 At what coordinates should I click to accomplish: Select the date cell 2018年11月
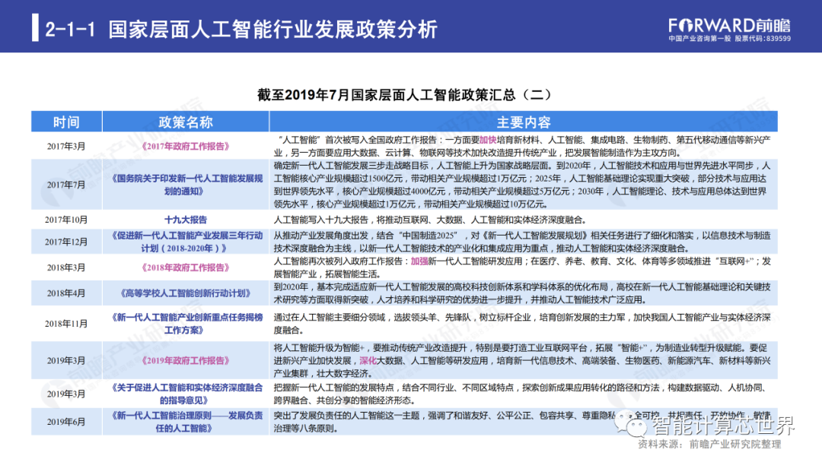66,324
